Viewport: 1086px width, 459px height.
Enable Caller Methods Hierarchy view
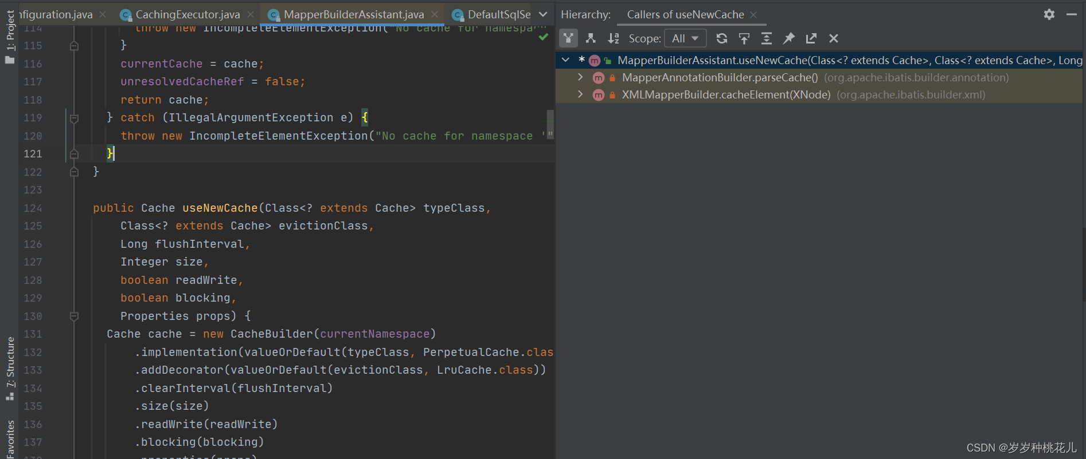568,38
